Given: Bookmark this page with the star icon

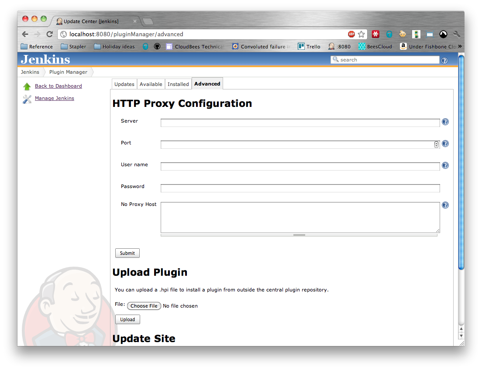Looking at the screenshot, I should tap(361, 34).
